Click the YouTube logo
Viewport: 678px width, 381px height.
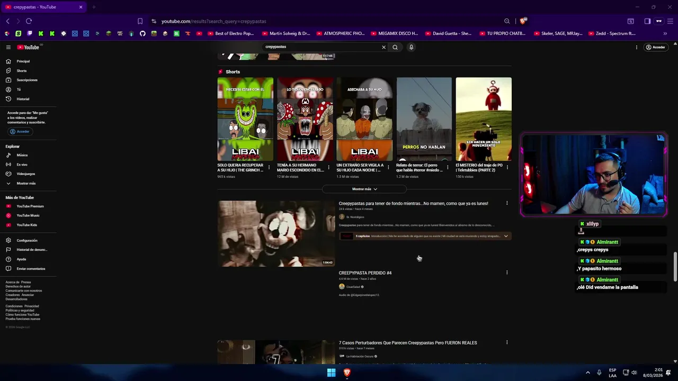tap(28, 47)
